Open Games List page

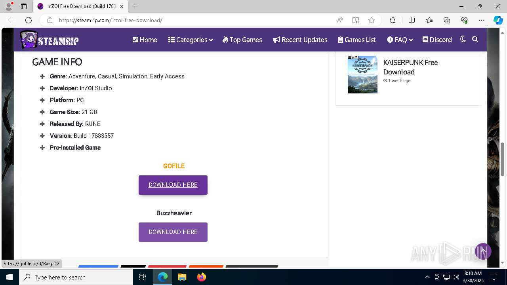coord(357,40)
